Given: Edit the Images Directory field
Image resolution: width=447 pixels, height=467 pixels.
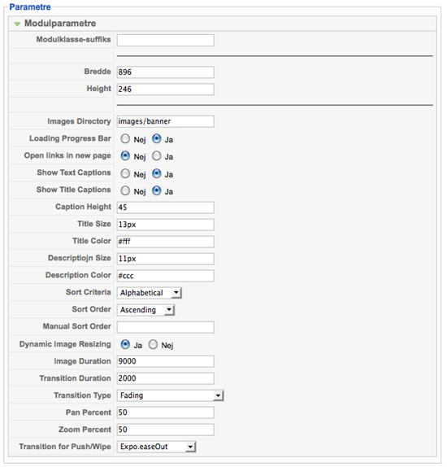Looking at the screenshot, I should pos(166,121).
